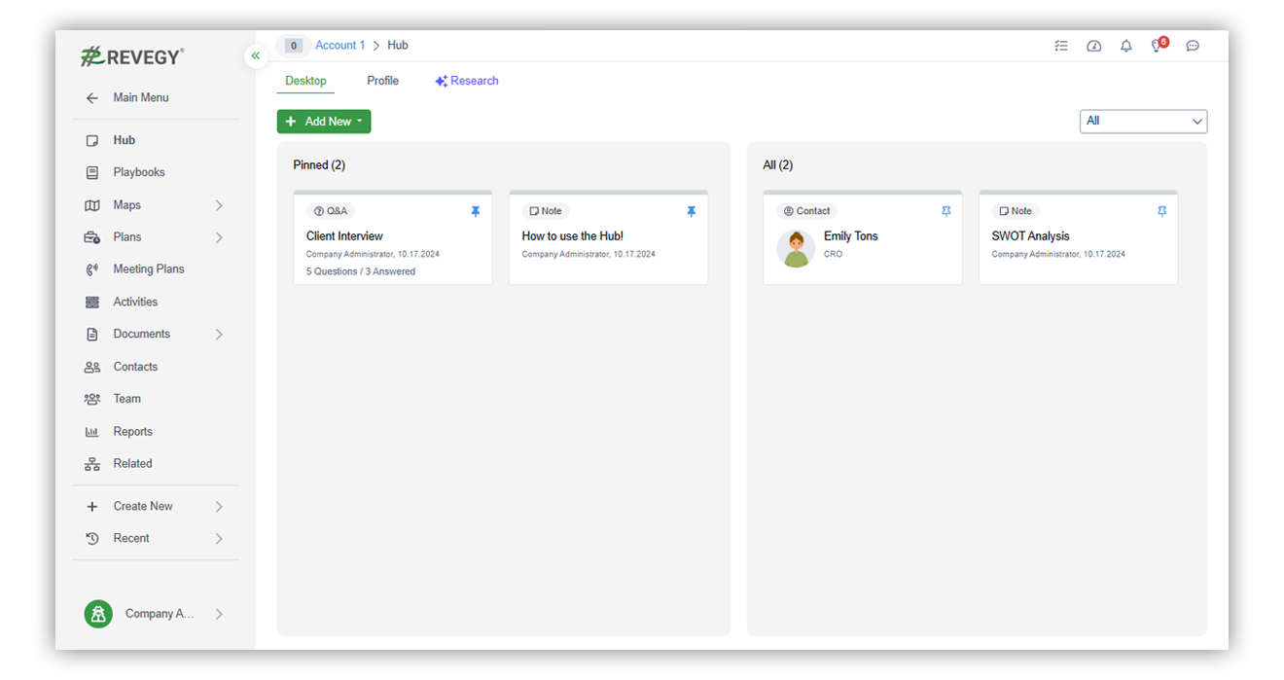Click the Pinned (2) heading
This screenshot has width=1284, height=680.
tap(319, 165)
